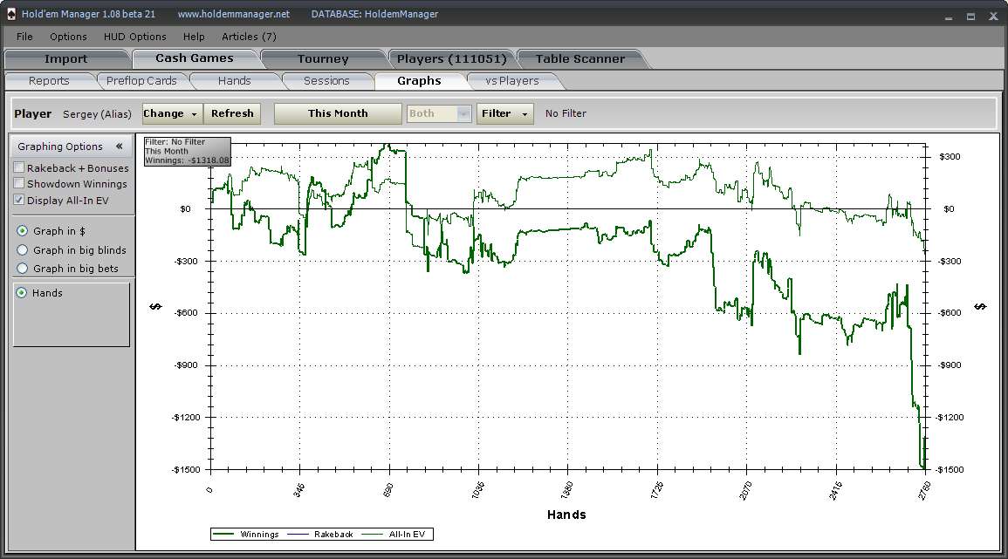Select Graph in big blinds radio button

(22, 250)
